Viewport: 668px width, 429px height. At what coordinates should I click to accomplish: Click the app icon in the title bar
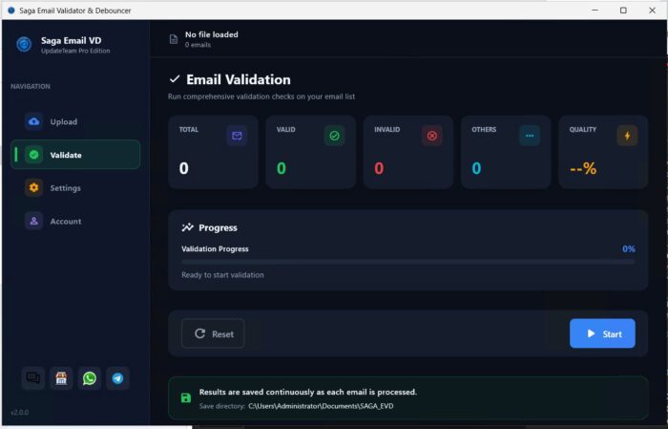[x=11, y=11]
